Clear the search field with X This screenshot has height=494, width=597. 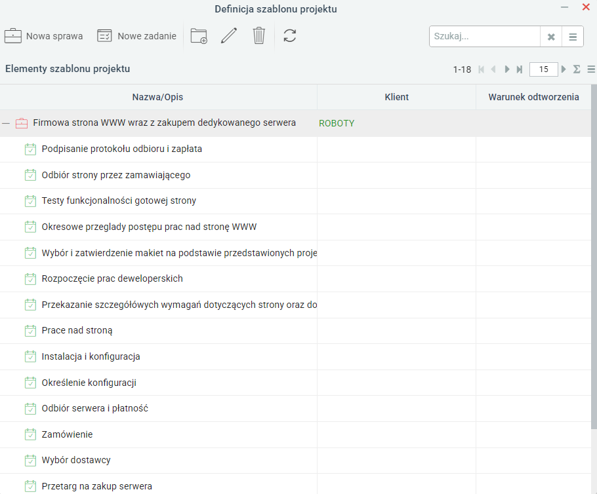551,37
